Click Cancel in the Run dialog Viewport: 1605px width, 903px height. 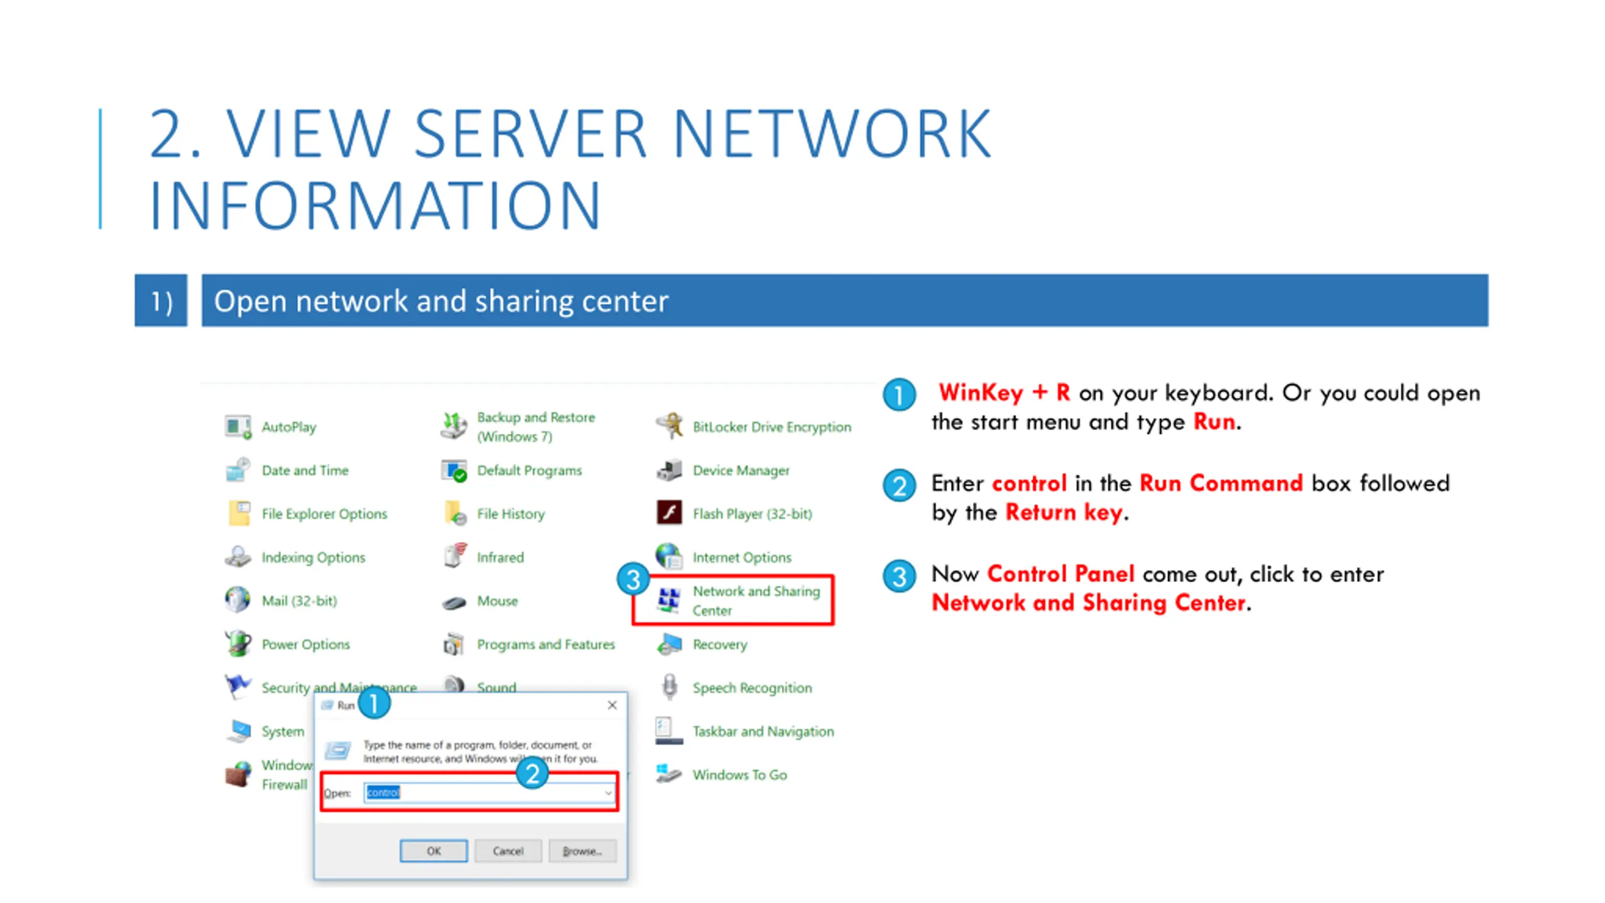coord(508,851)
